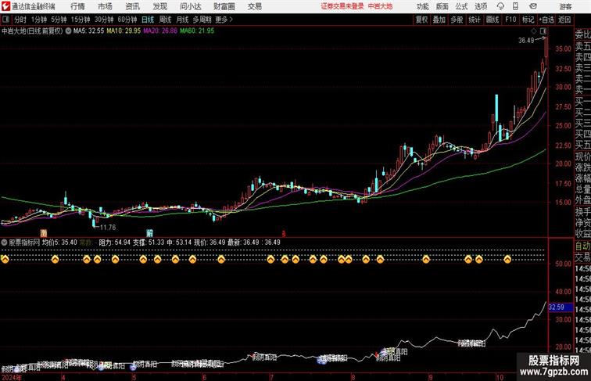Switch to 1分钟 chart period
Viewport: 591px width, 381px height.
(39, 20)
